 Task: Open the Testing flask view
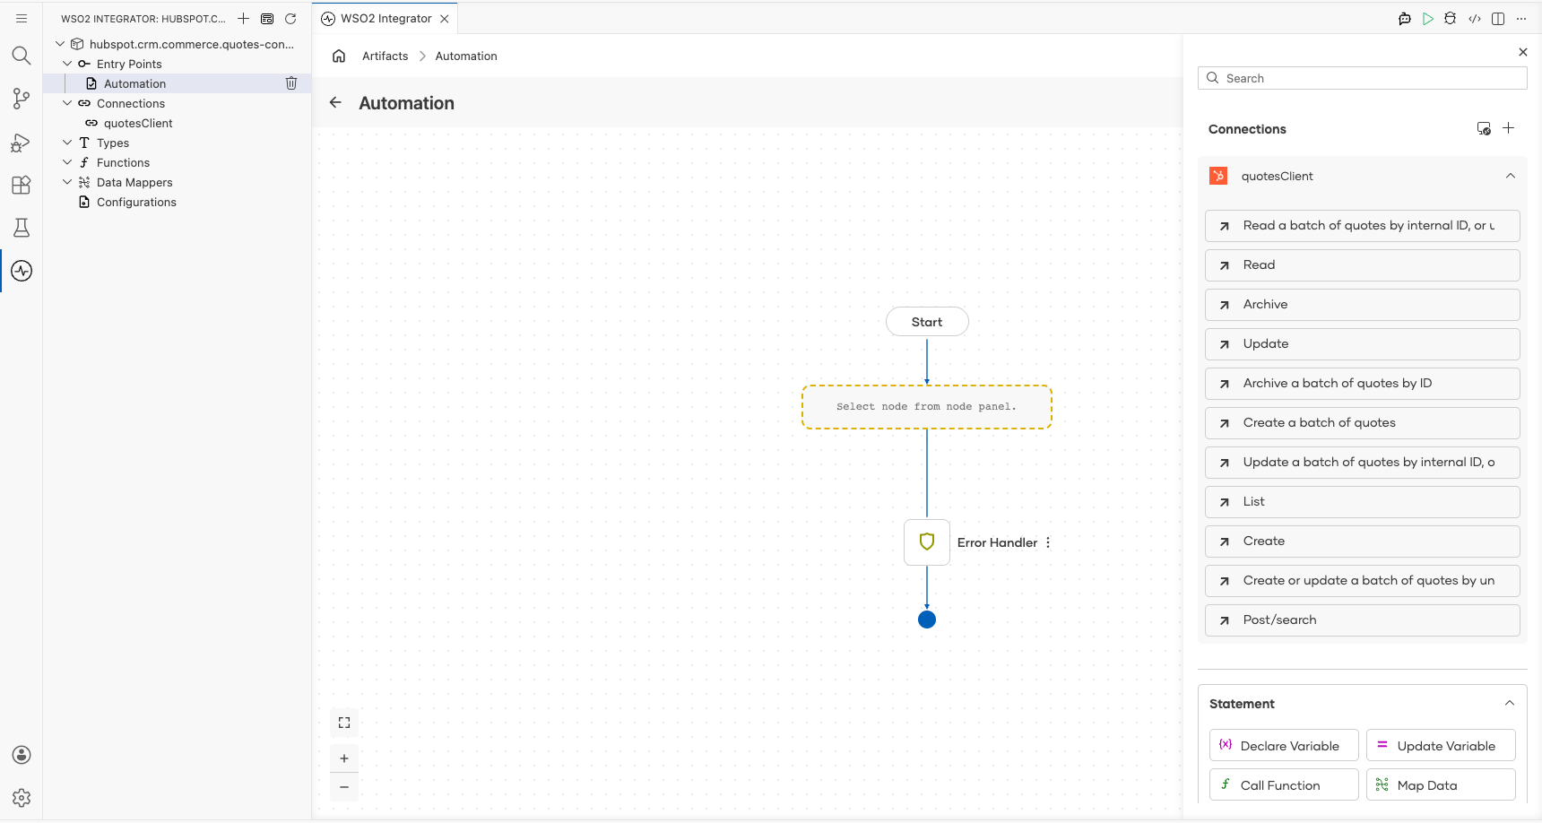click(22, 228)
